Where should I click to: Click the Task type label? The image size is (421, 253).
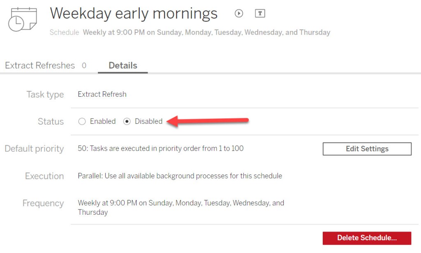click(x=45, y=94)
